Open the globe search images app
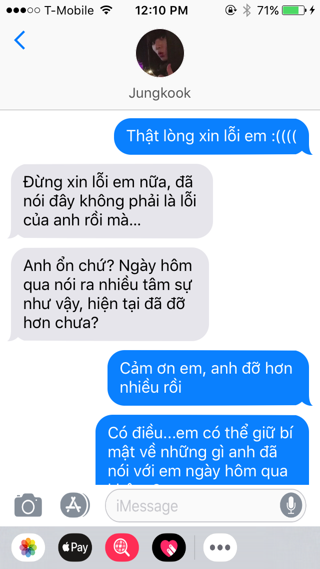The image size is (320, 569). (122, 547)
